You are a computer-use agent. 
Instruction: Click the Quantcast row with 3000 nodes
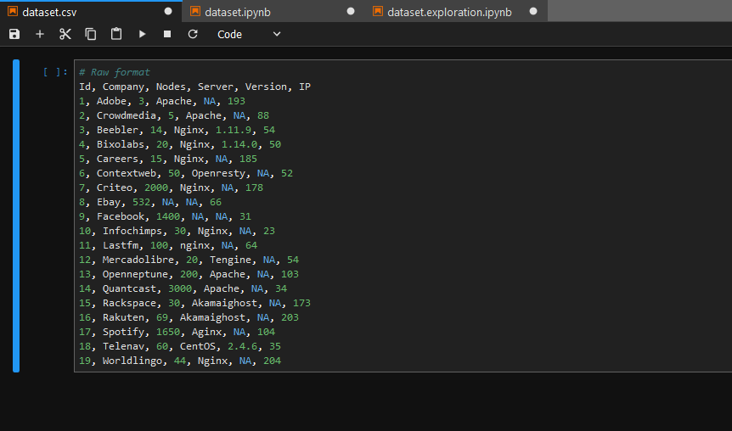tap(183, 289)
